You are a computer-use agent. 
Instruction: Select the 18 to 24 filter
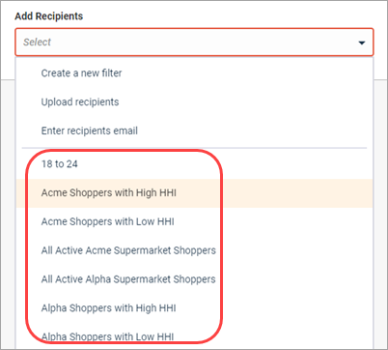(194, 164)
